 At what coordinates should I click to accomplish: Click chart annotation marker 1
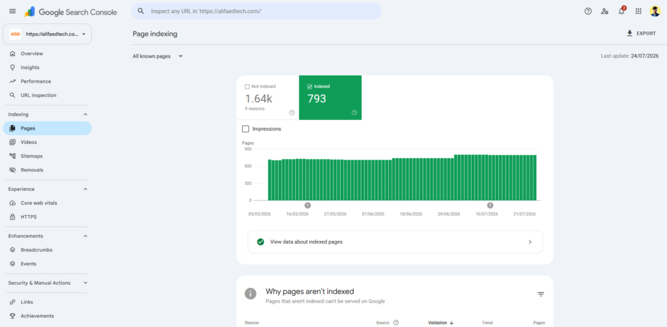coord(307,205)
